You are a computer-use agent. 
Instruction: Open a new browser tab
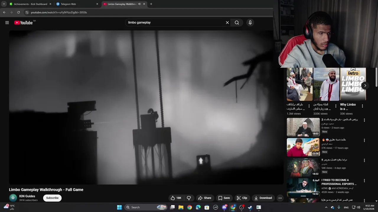tap(151, 4)
